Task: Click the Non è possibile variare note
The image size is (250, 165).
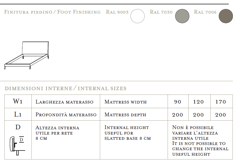Action: coord(201,141)
